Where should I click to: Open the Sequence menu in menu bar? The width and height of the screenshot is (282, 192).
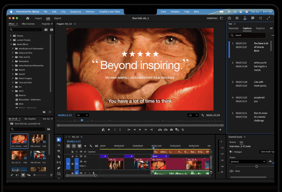pos(75,12)
